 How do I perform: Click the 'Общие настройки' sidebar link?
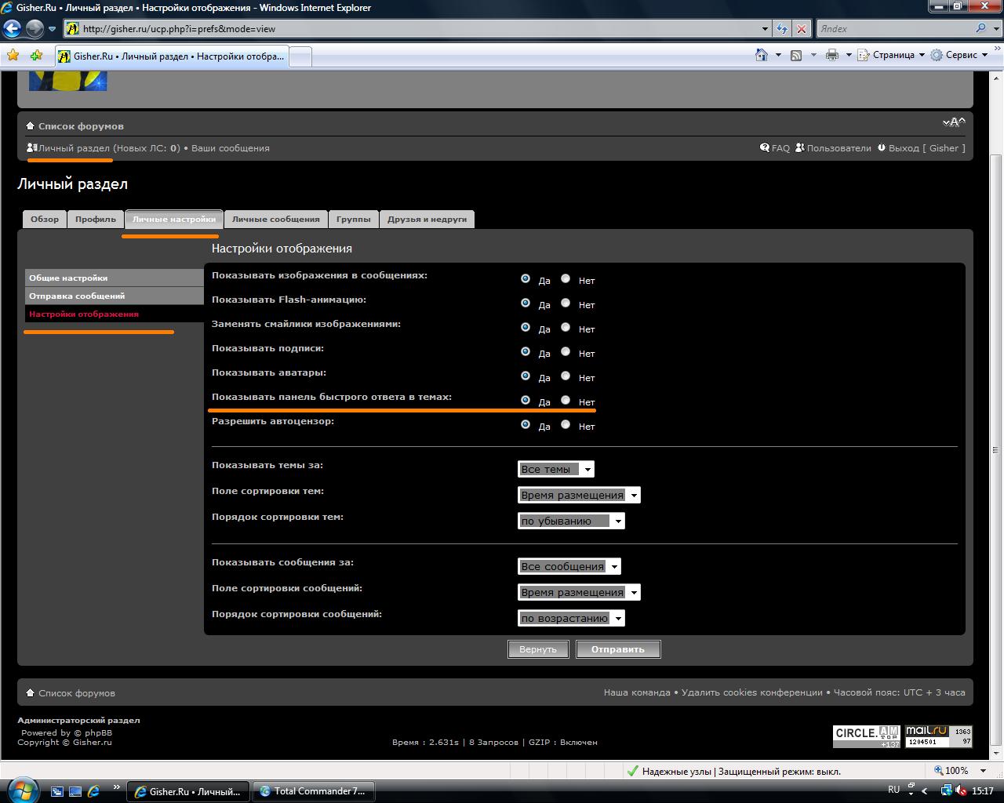click(68, 278)
